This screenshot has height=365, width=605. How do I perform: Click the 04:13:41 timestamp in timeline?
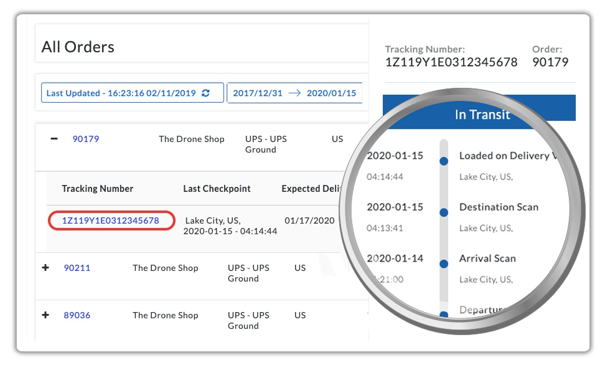pyautogui.click(x=385, y=228)
